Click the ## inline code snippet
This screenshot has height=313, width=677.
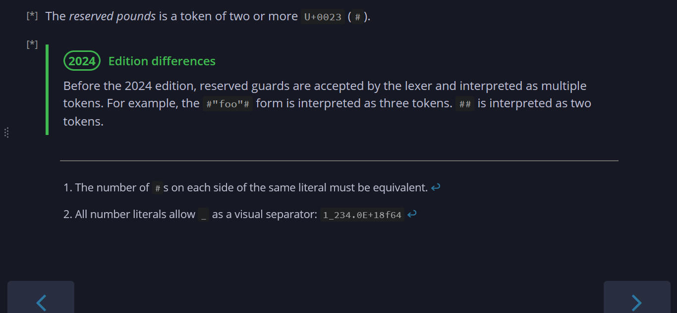465,104
